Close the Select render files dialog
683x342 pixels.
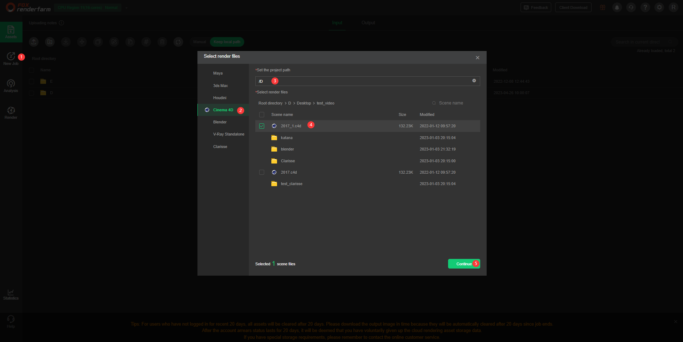click(x=477, y=58)
